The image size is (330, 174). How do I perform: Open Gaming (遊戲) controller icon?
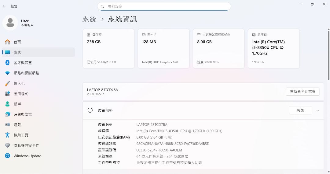point(8,125)
